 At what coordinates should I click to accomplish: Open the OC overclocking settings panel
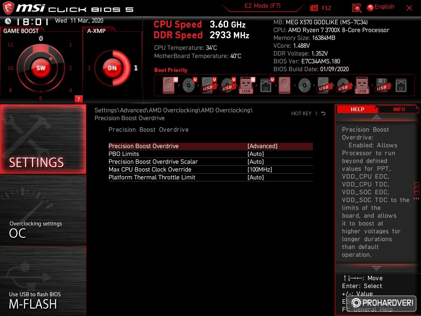(x=43, y=210)
